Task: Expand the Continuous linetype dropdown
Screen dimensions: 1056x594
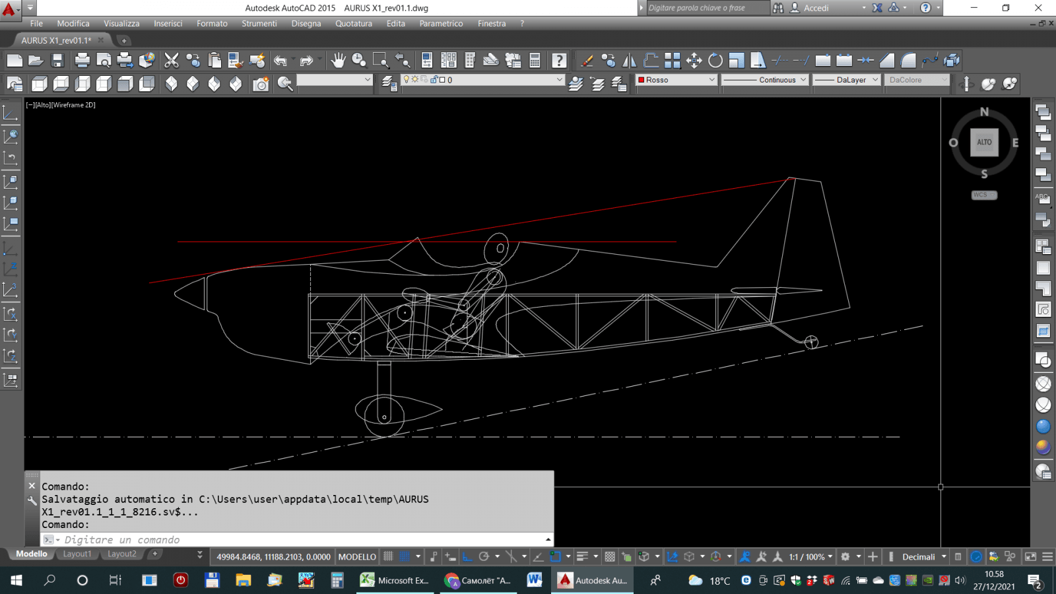Action: tap(765, 80)
